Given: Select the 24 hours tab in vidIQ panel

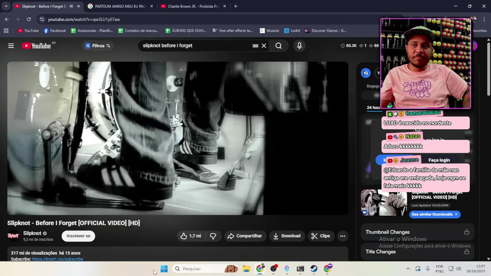Looking at the screenshot, I should pos(374,108).
